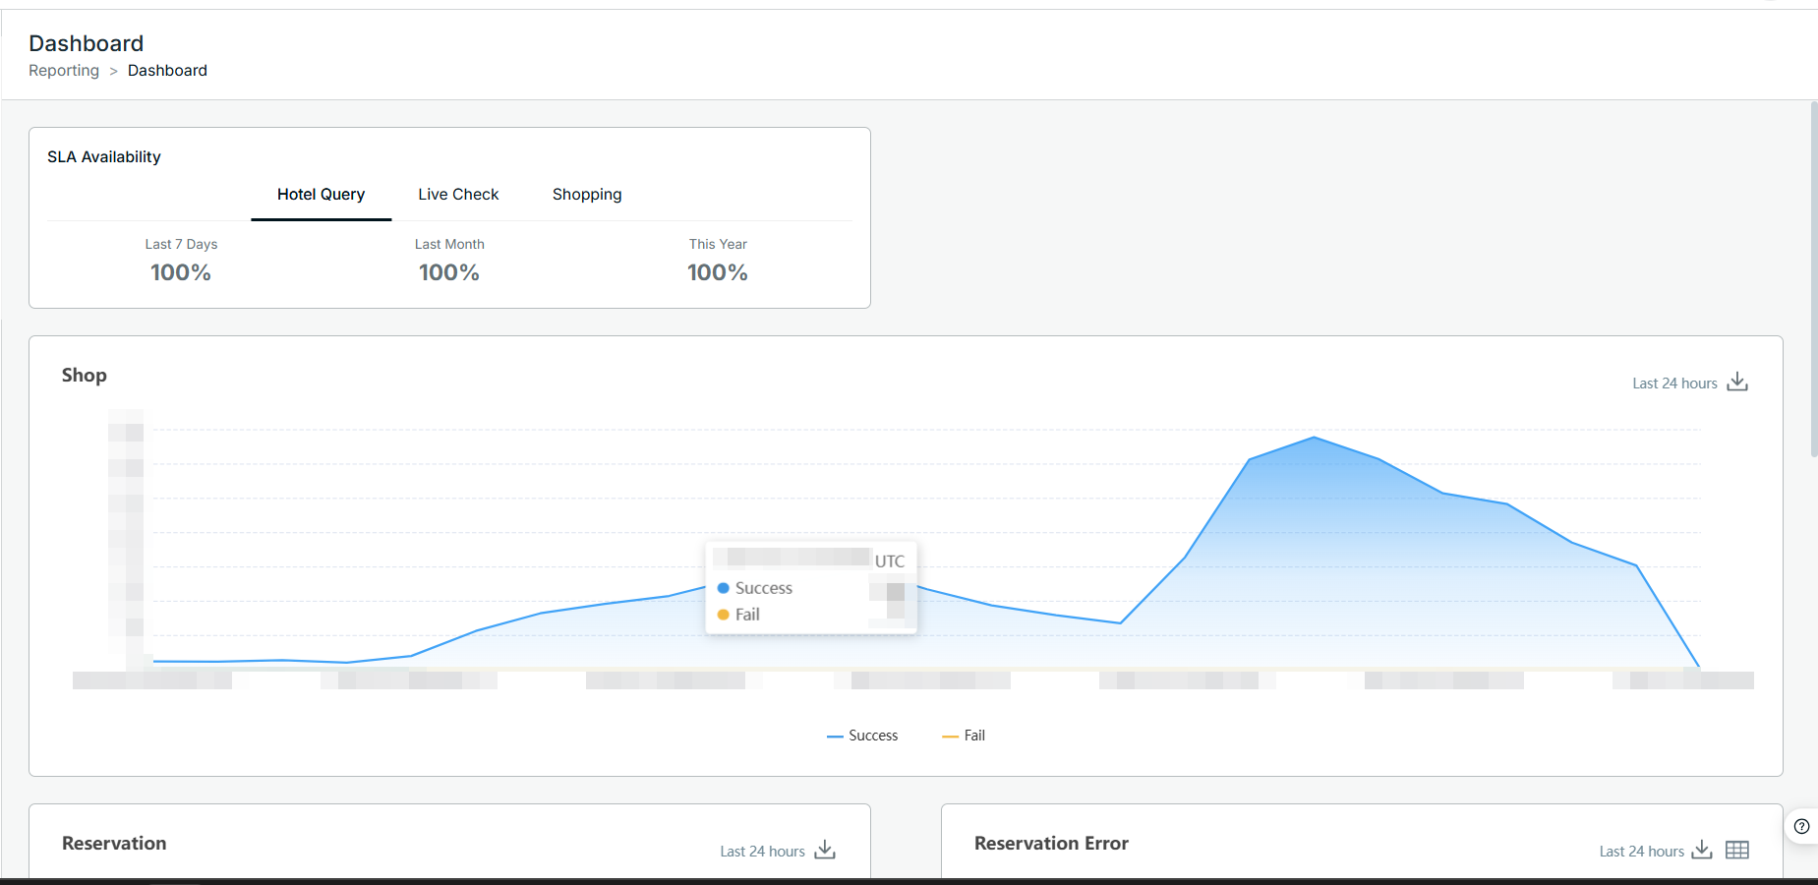Toggle the Fail series in chart legend
The width and height of the screenshot is (1818, 885).
coord(964,736)
